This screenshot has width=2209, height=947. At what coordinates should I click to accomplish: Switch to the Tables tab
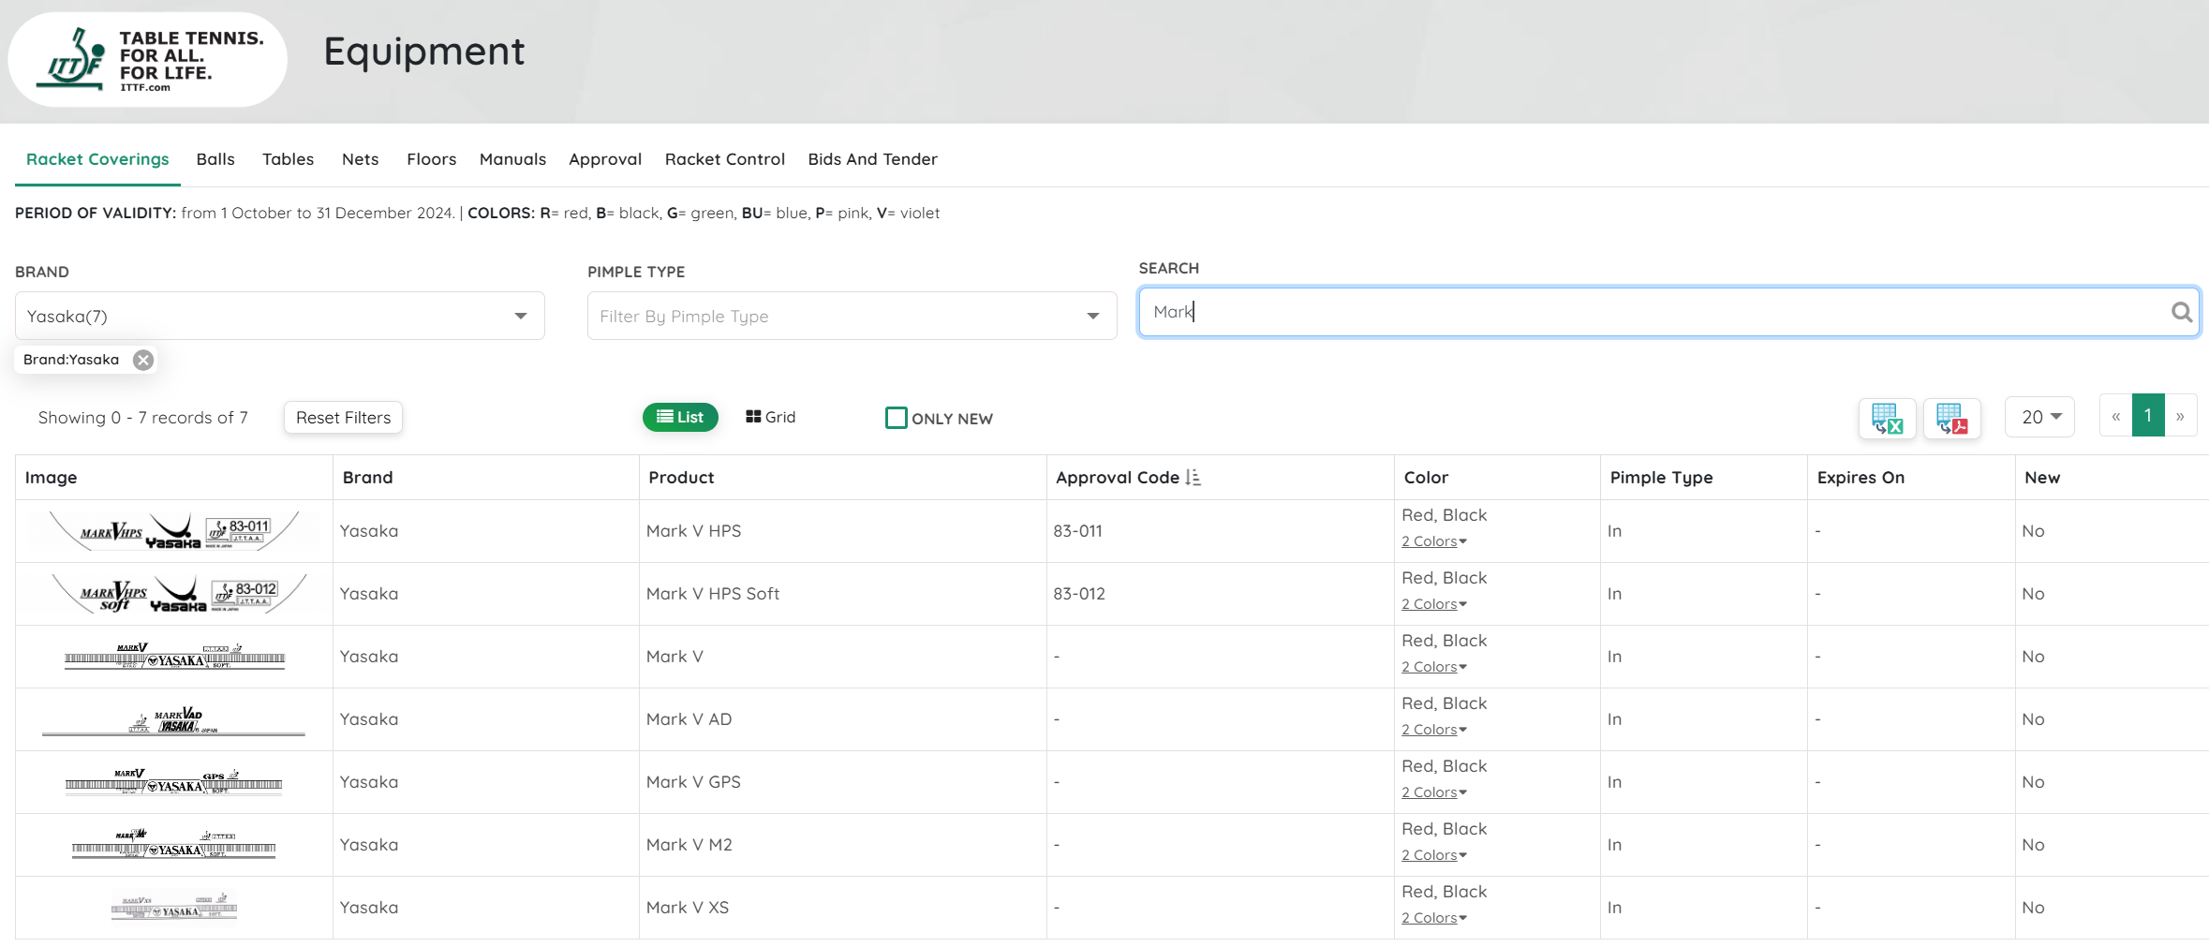point(289,159)
